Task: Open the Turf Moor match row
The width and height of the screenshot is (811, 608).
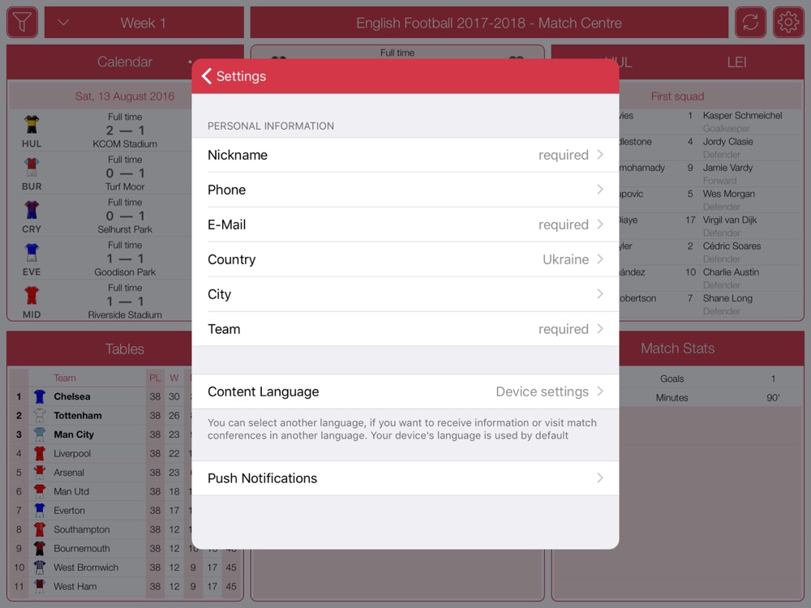Action: click(x=125, y=173)
